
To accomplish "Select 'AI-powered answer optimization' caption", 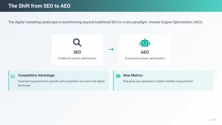I will click(x=145, y=58).
